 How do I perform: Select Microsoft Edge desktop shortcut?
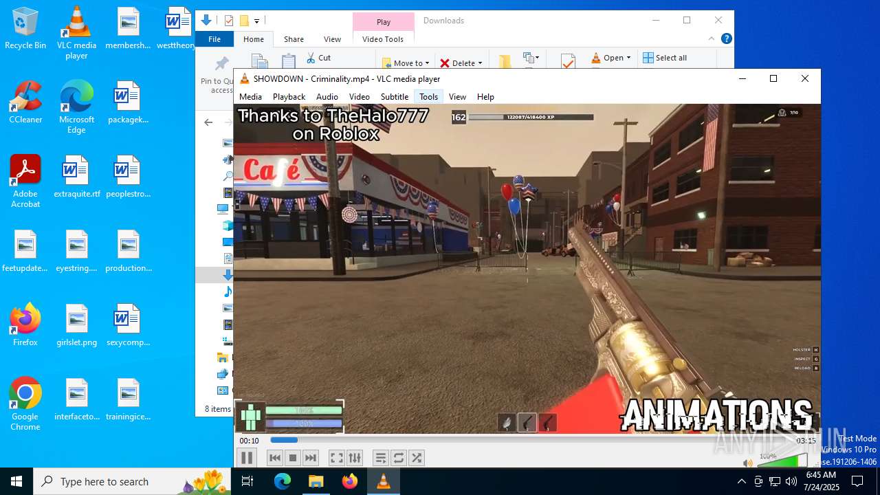76,107
